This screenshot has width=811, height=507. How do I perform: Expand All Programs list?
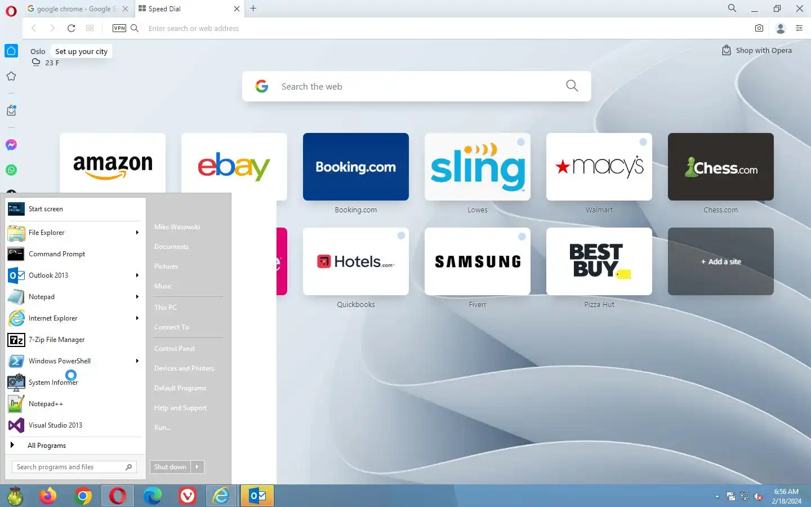point(74,446)
